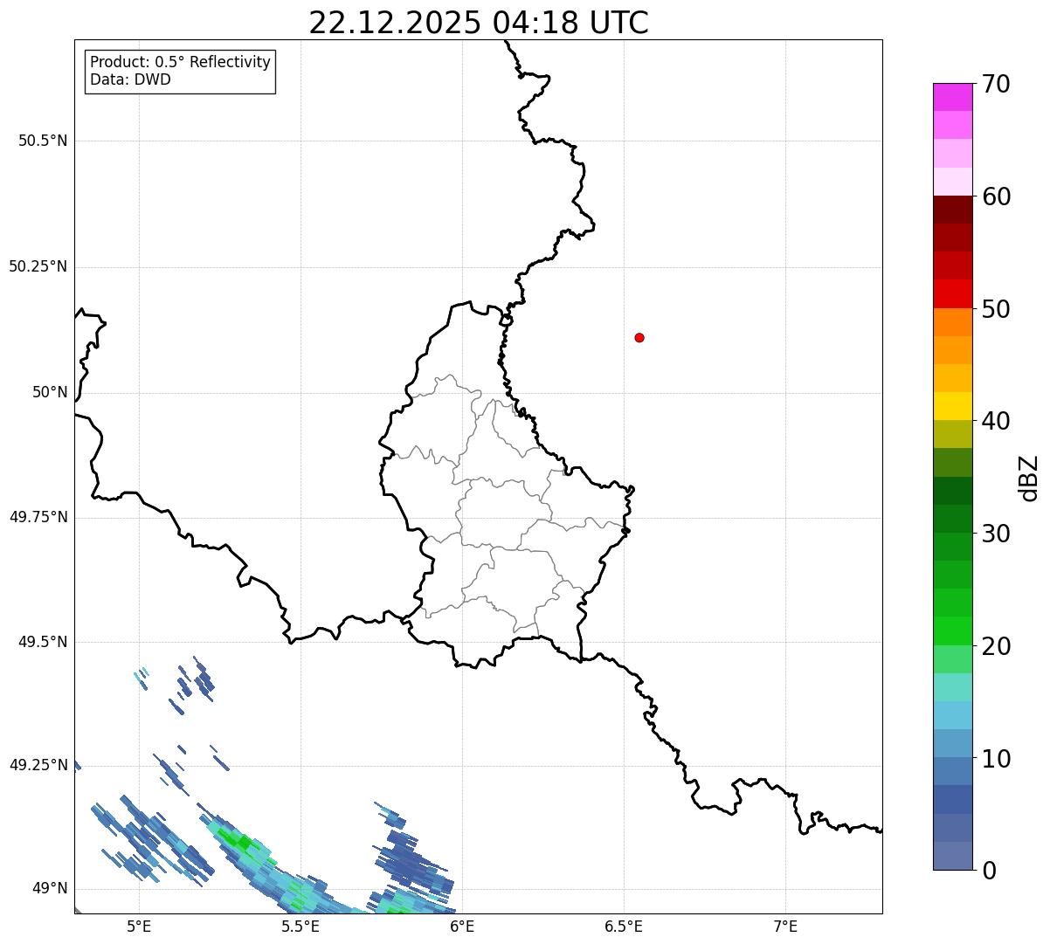Click the 6°E longitude label

[462, 926]
